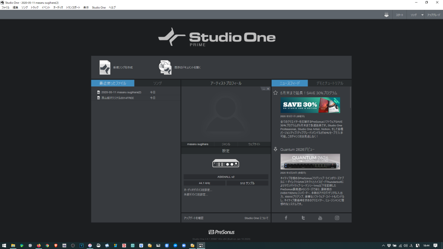443x249 pixels.
Task: Switch to the 最近使ったファイル tab
Action: (x=113, y=83)
